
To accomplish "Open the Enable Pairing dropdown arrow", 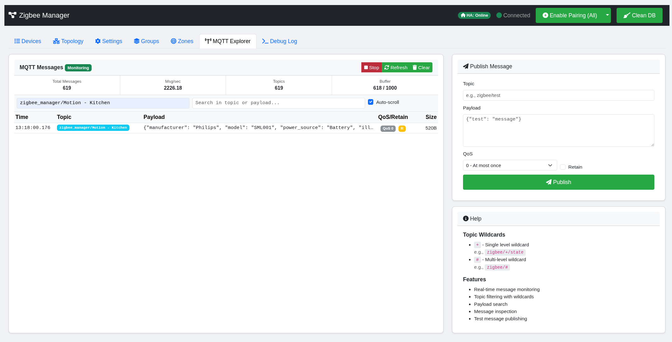I will [x=607, y=15].
